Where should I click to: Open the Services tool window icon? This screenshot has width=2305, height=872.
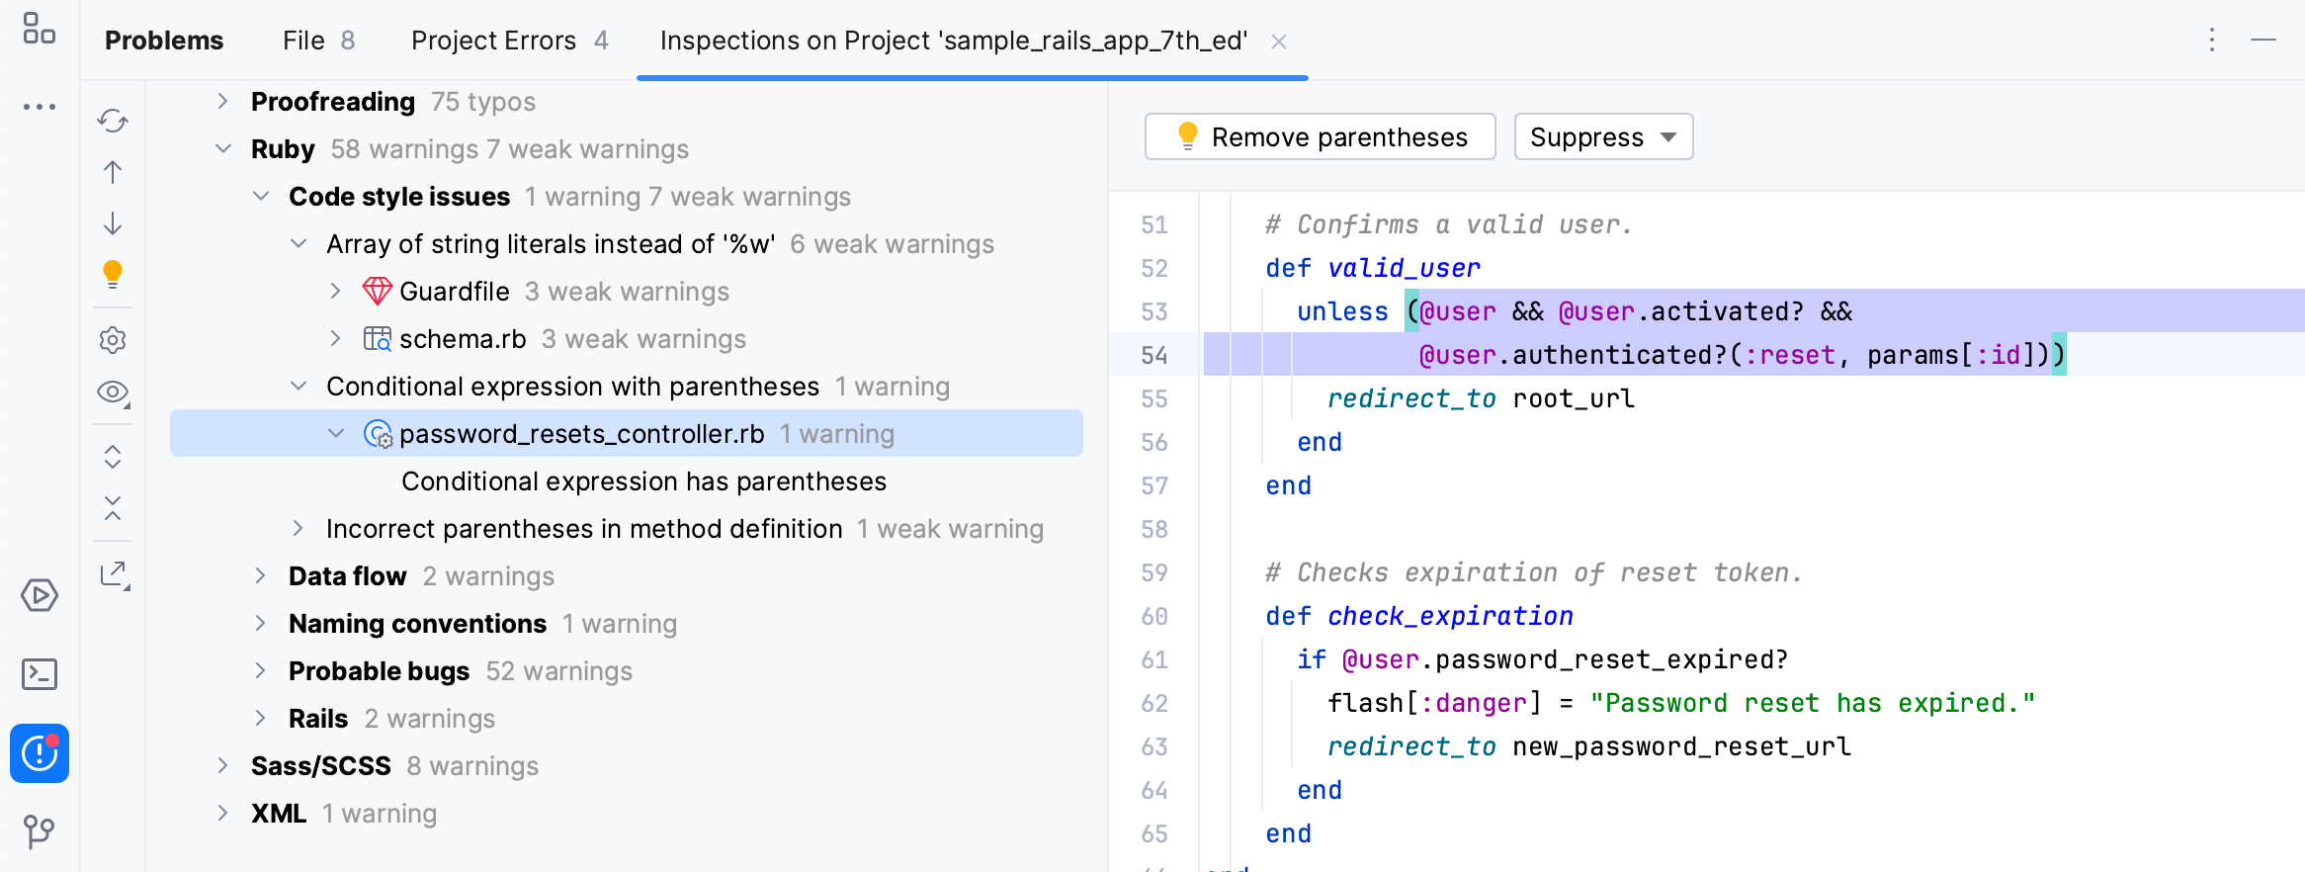click(40, 595)
